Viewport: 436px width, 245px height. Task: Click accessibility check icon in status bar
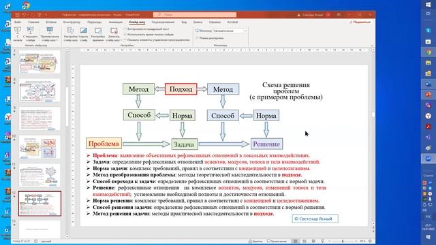click(x=36, y=242)
